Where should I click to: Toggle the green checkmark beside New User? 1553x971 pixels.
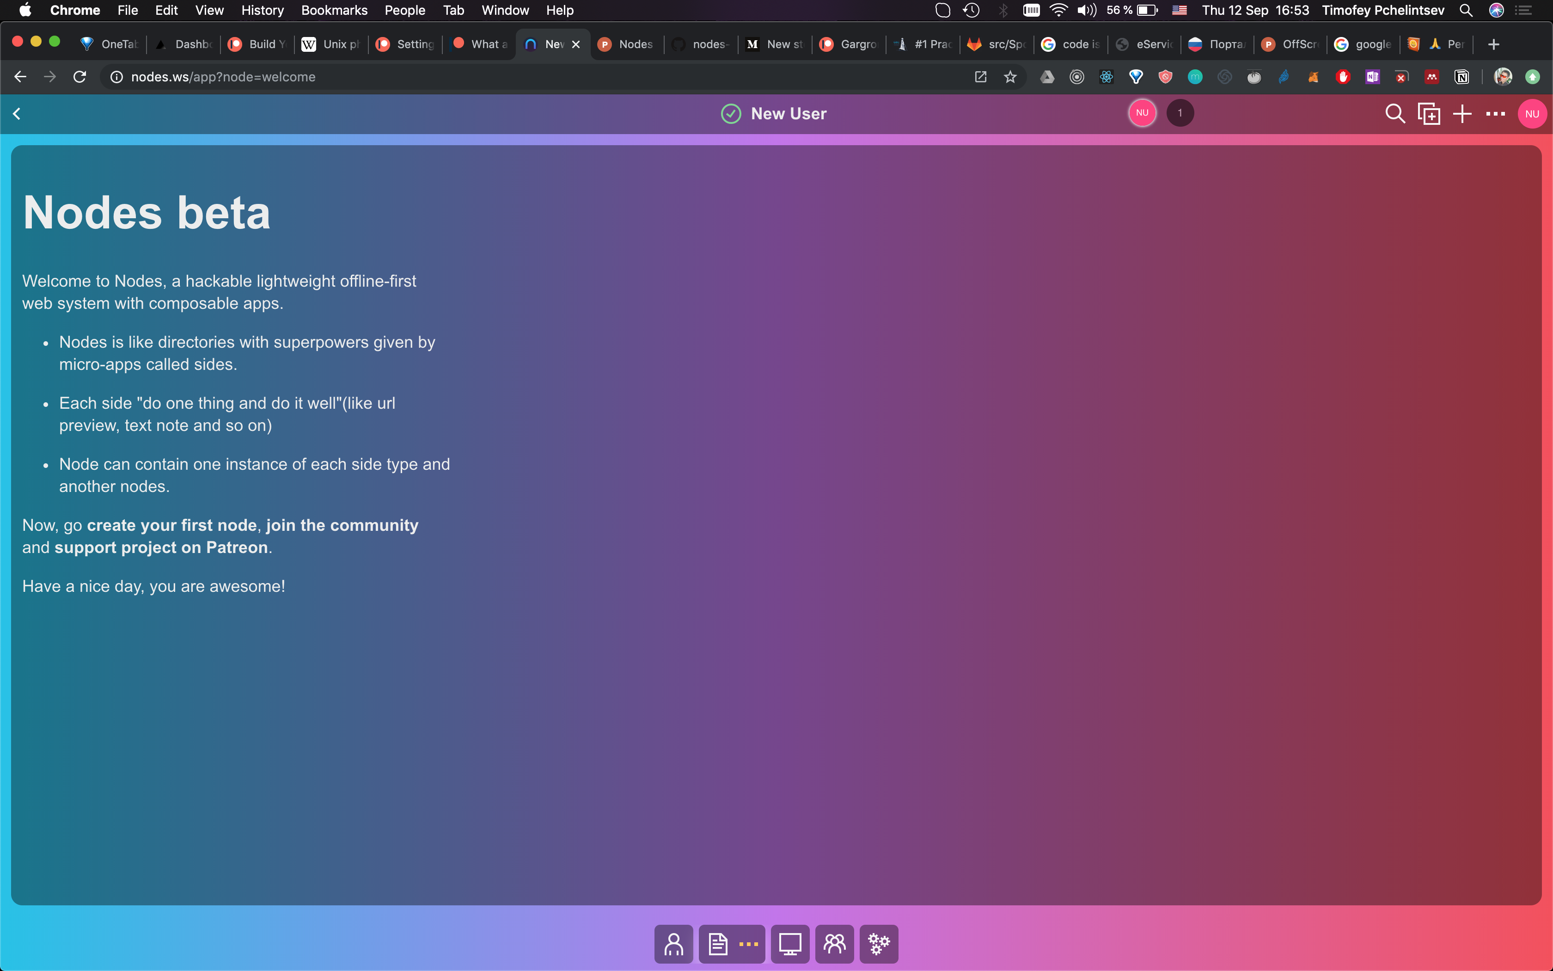coord(731,114)
